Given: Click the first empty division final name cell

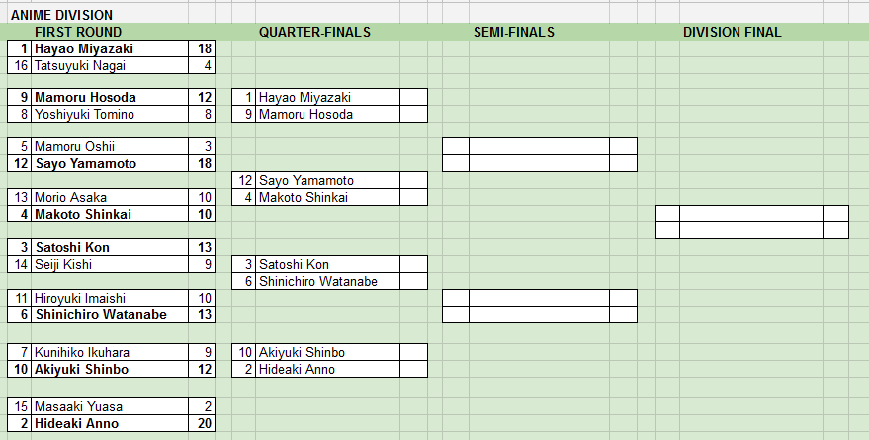Looking at the screenshot, I should pos(751,214).
